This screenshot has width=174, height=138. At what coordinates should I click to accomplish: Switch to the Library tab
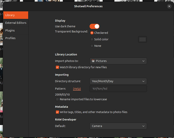point(16,15)
